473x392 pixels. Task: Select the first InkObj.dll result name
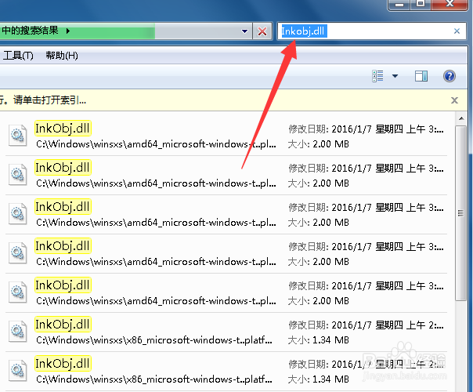[x=63, y=129]
